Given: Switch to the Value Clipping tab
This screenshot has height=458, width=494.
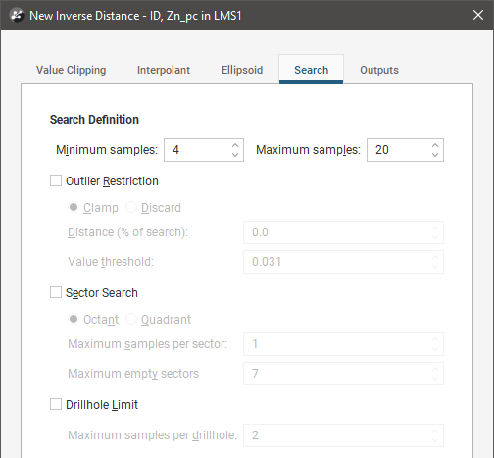Looking at the screenshot, I should click(x=71, y=70).
